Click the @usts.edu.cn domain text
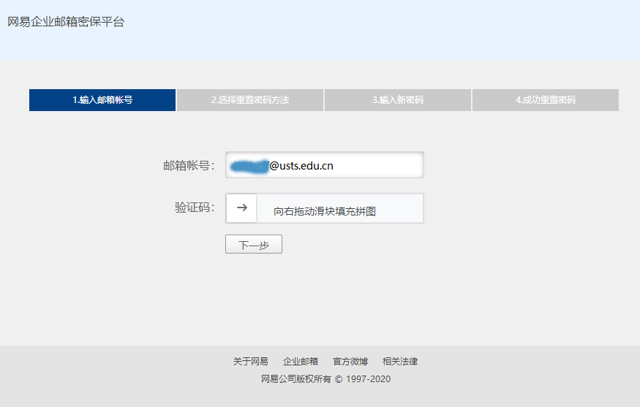 301,166
